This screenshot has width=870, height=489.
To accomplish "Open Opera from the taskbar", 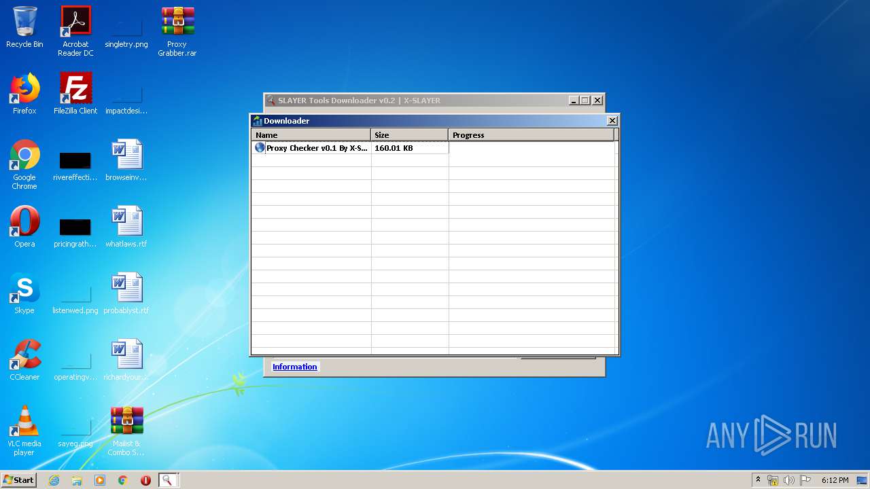I will click(145, 480).
